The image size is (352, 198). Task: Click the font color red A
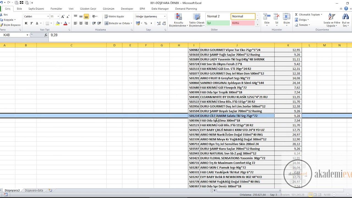pyautogui.click(x=65, y=23)
